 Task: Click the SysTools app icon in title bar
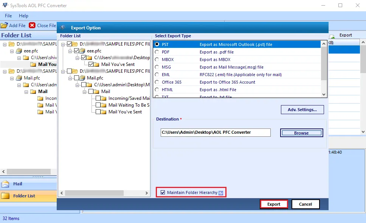point(5,5)
